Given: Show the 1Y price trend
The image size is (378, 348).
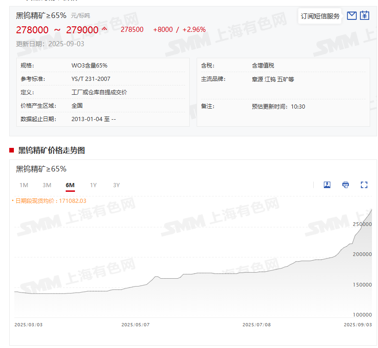Looking at the screenshot, I should [93, 185].
